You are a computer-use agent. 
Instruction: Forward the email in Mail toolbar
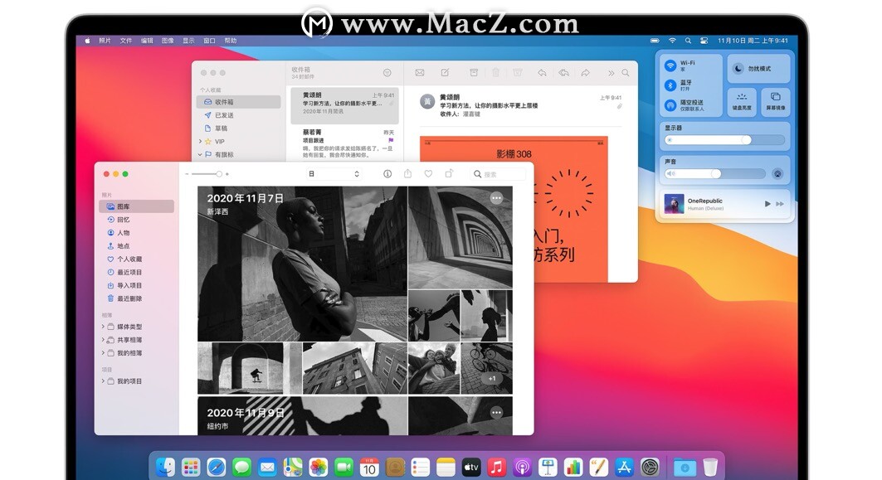click(x=585, y=72)
